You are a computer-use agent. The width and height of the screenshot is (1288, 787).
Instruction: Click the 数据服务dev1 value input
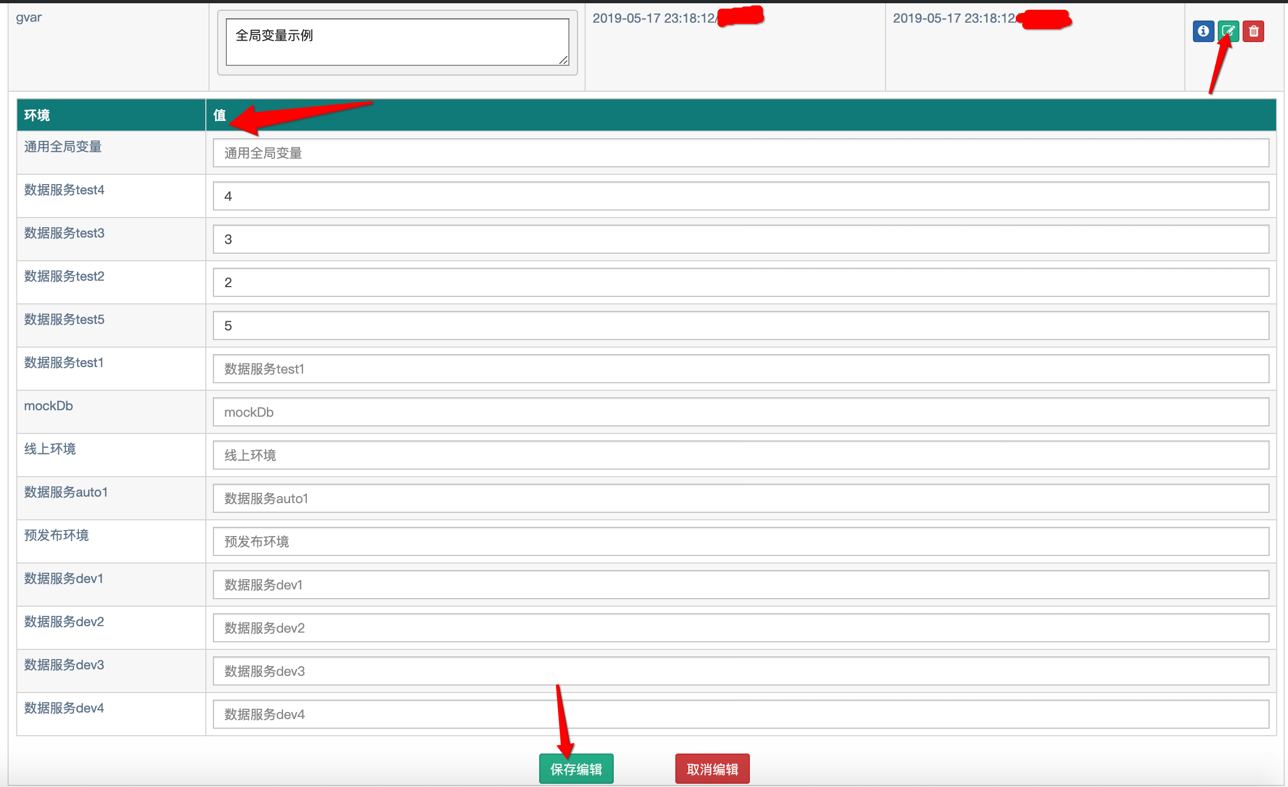741,585
